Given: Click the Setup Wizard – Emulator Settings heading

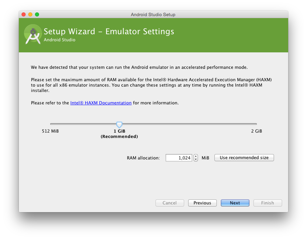Looking at the screenshot, I should click(109, 32).
